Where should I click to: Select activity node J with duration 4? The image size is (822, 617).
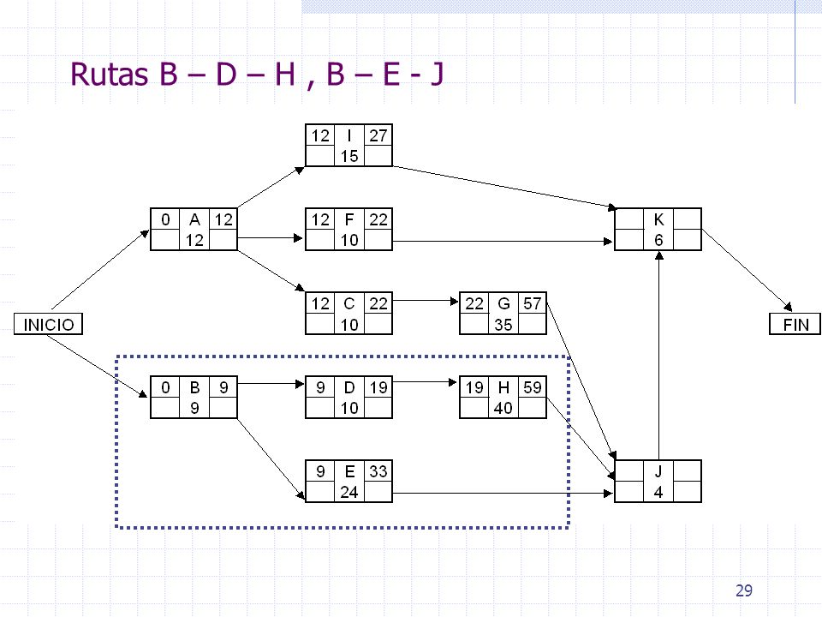click(658, 481)
